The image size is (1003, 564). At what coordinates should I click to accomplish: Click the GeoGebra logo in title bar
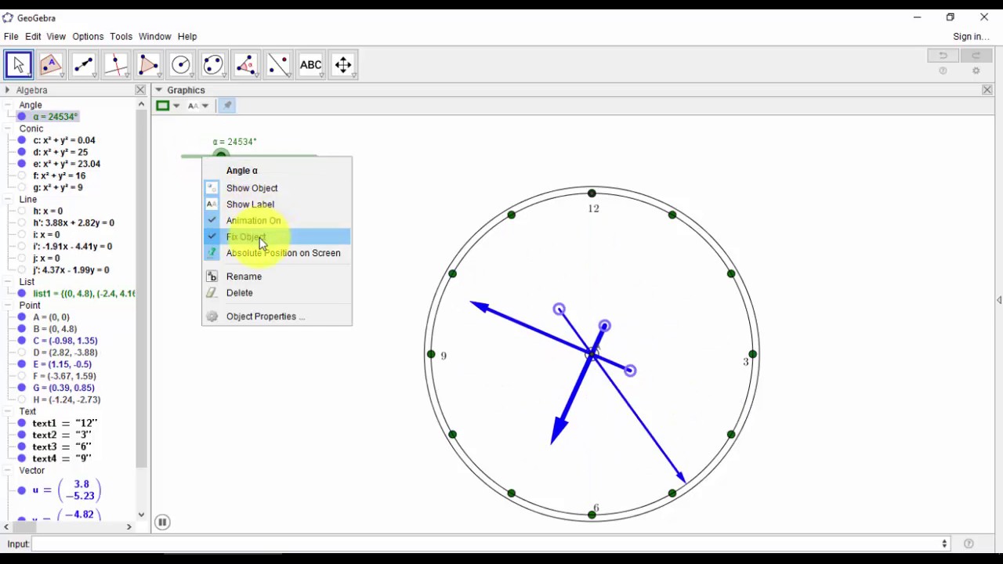coord(8,17)
